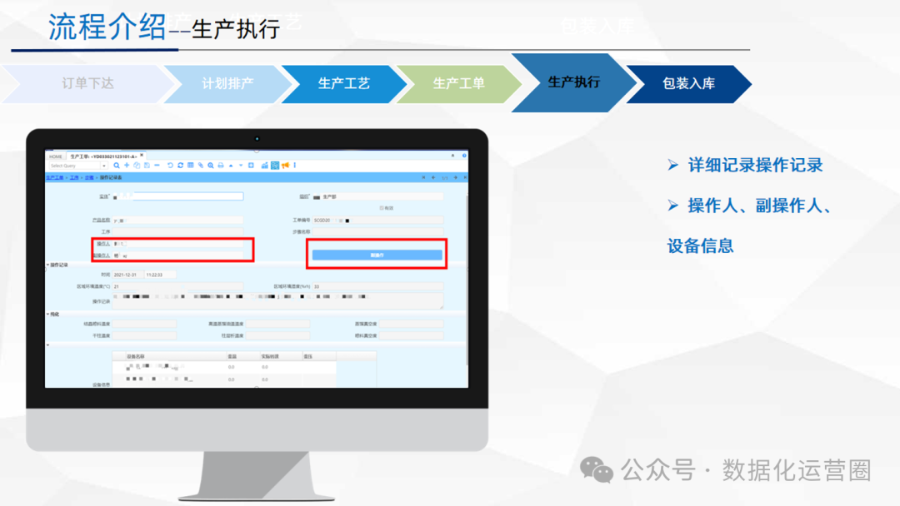
Task: Close the 生产工单 tab with its X
Action: point(142,155)
